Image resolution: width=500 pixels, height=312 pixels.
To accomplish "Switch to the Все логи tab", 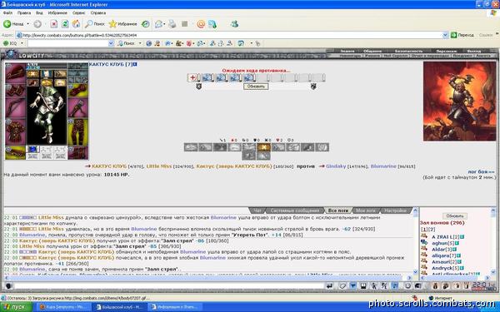I will pos(338,210).
